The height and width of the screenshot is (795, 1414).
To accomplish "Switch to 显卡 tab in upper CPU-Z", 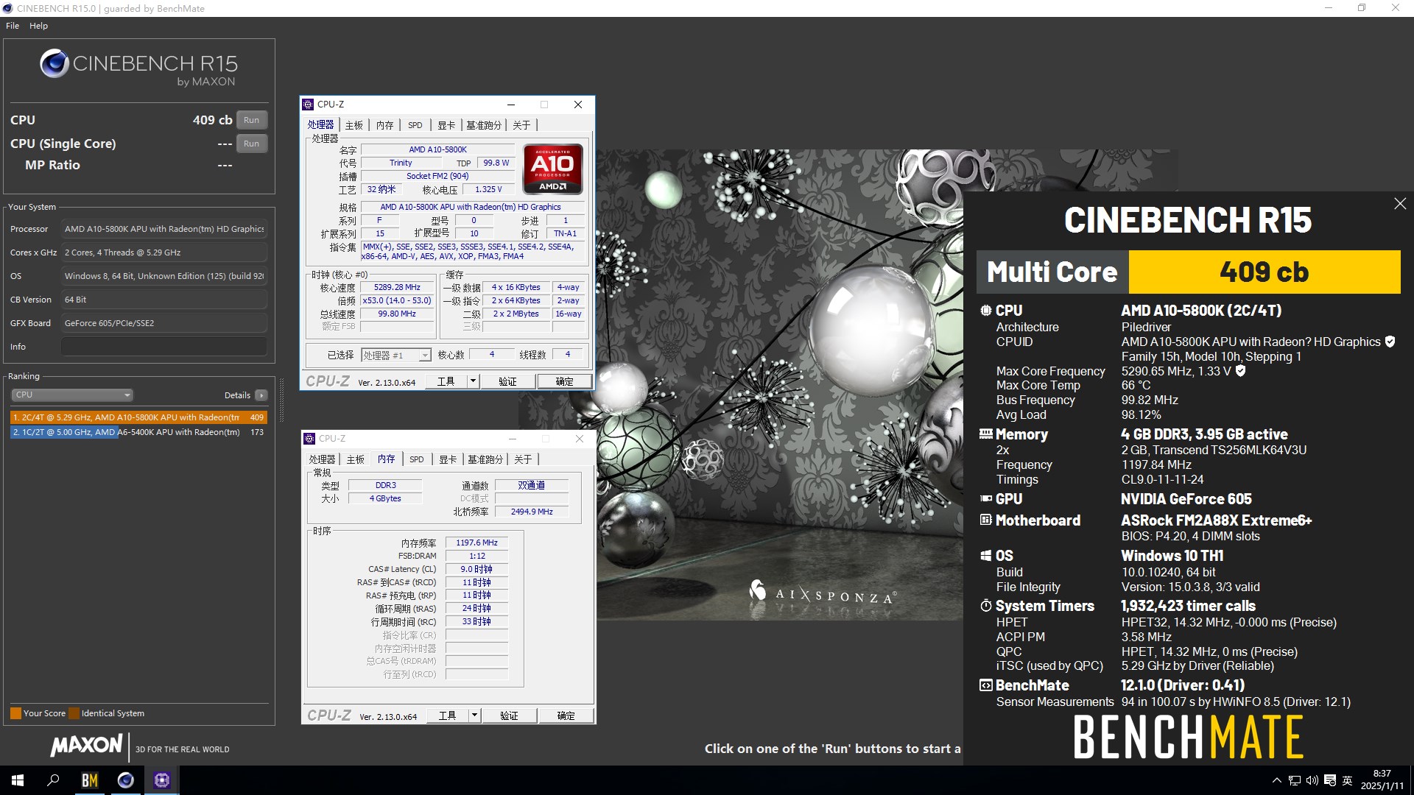I will pyautogui.click(x=446, y=125).
